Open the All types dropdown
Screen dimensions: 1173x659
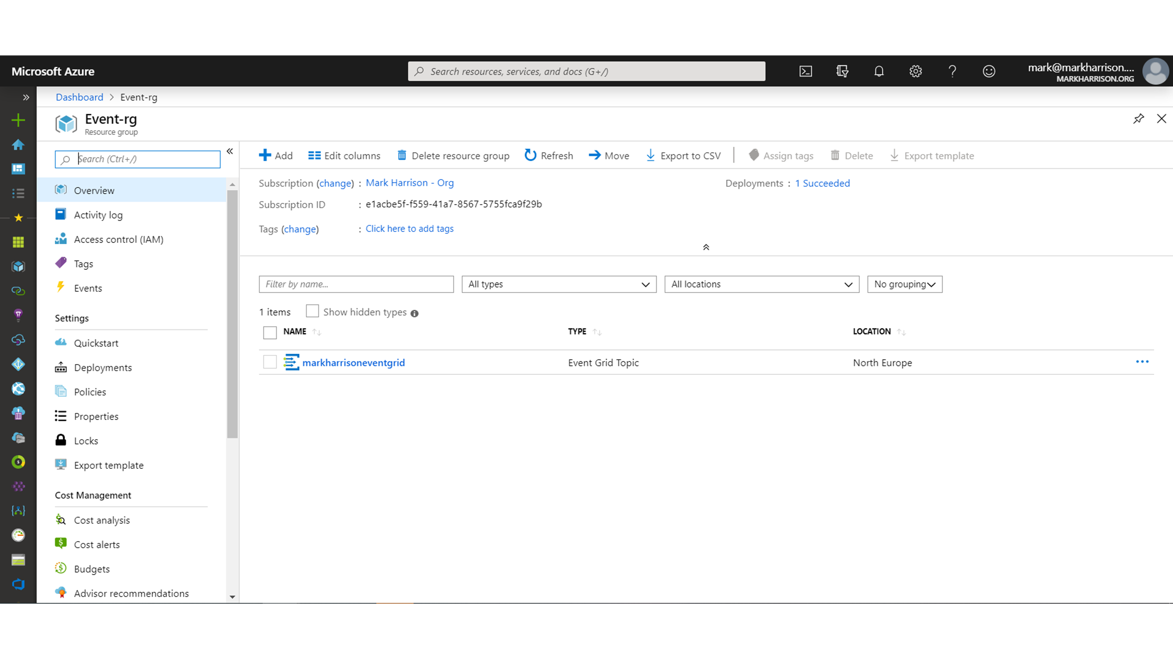(x=559, y=284)
